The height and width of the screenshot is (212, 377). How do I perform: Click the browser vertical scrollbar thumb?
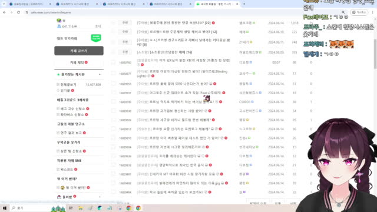pos(375,54)
